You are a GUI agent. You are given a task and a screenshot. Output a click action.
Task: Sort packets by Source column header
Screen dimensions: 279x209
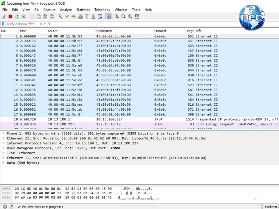(x=71, y=31)
